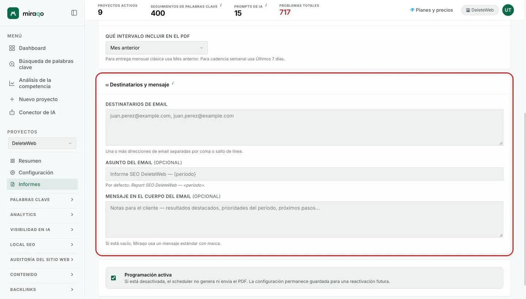
Task: Click the Configuración gear icon
Action: 12,173
